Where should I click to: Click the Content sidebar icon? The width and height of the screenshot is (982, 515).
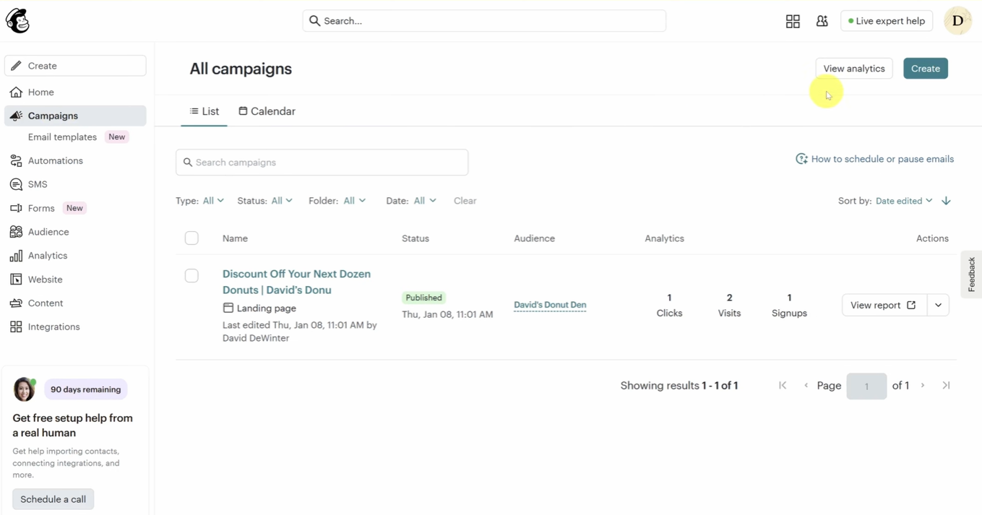(x=16, y=303)
